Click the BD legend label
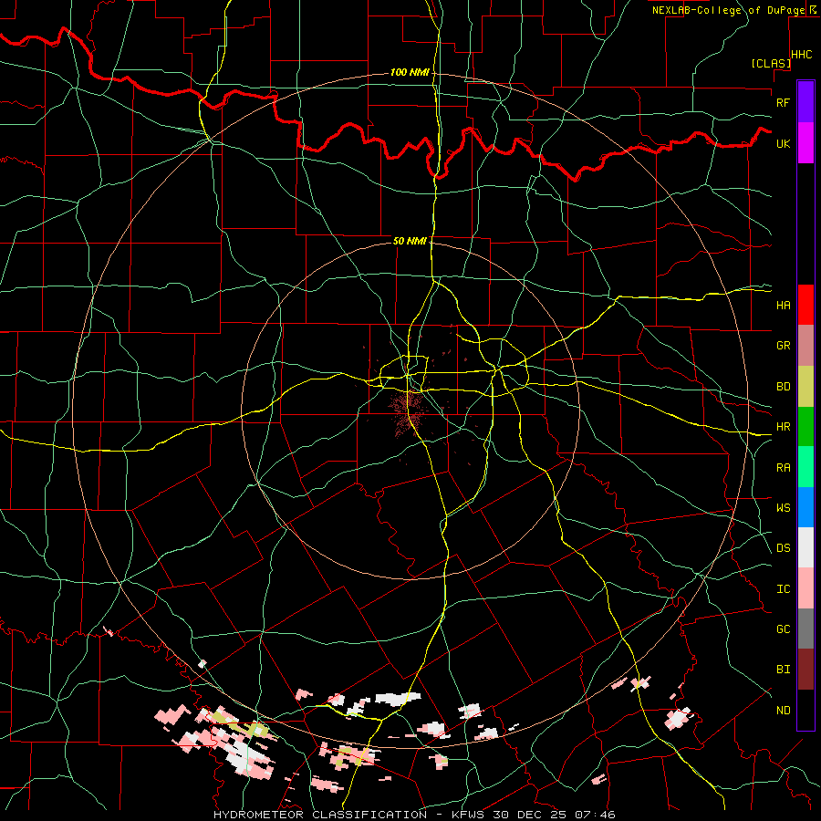Screen dimensions: 821x821 (x=784, y=387)
